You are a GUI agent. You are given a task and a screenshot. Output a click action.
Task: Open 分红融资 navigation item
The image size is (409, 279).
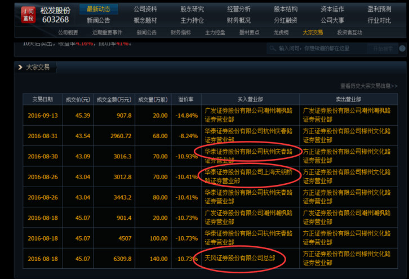(x=285, y=20)
